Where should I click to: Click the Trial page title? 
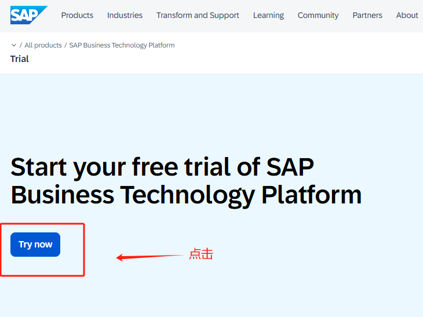(x=20, y=59)
